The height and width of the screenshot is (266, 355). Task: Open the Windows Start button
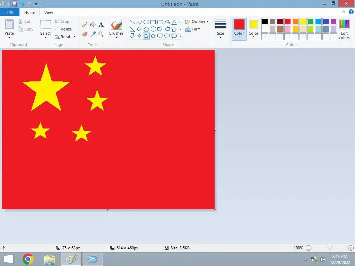(x=9, y=259)
